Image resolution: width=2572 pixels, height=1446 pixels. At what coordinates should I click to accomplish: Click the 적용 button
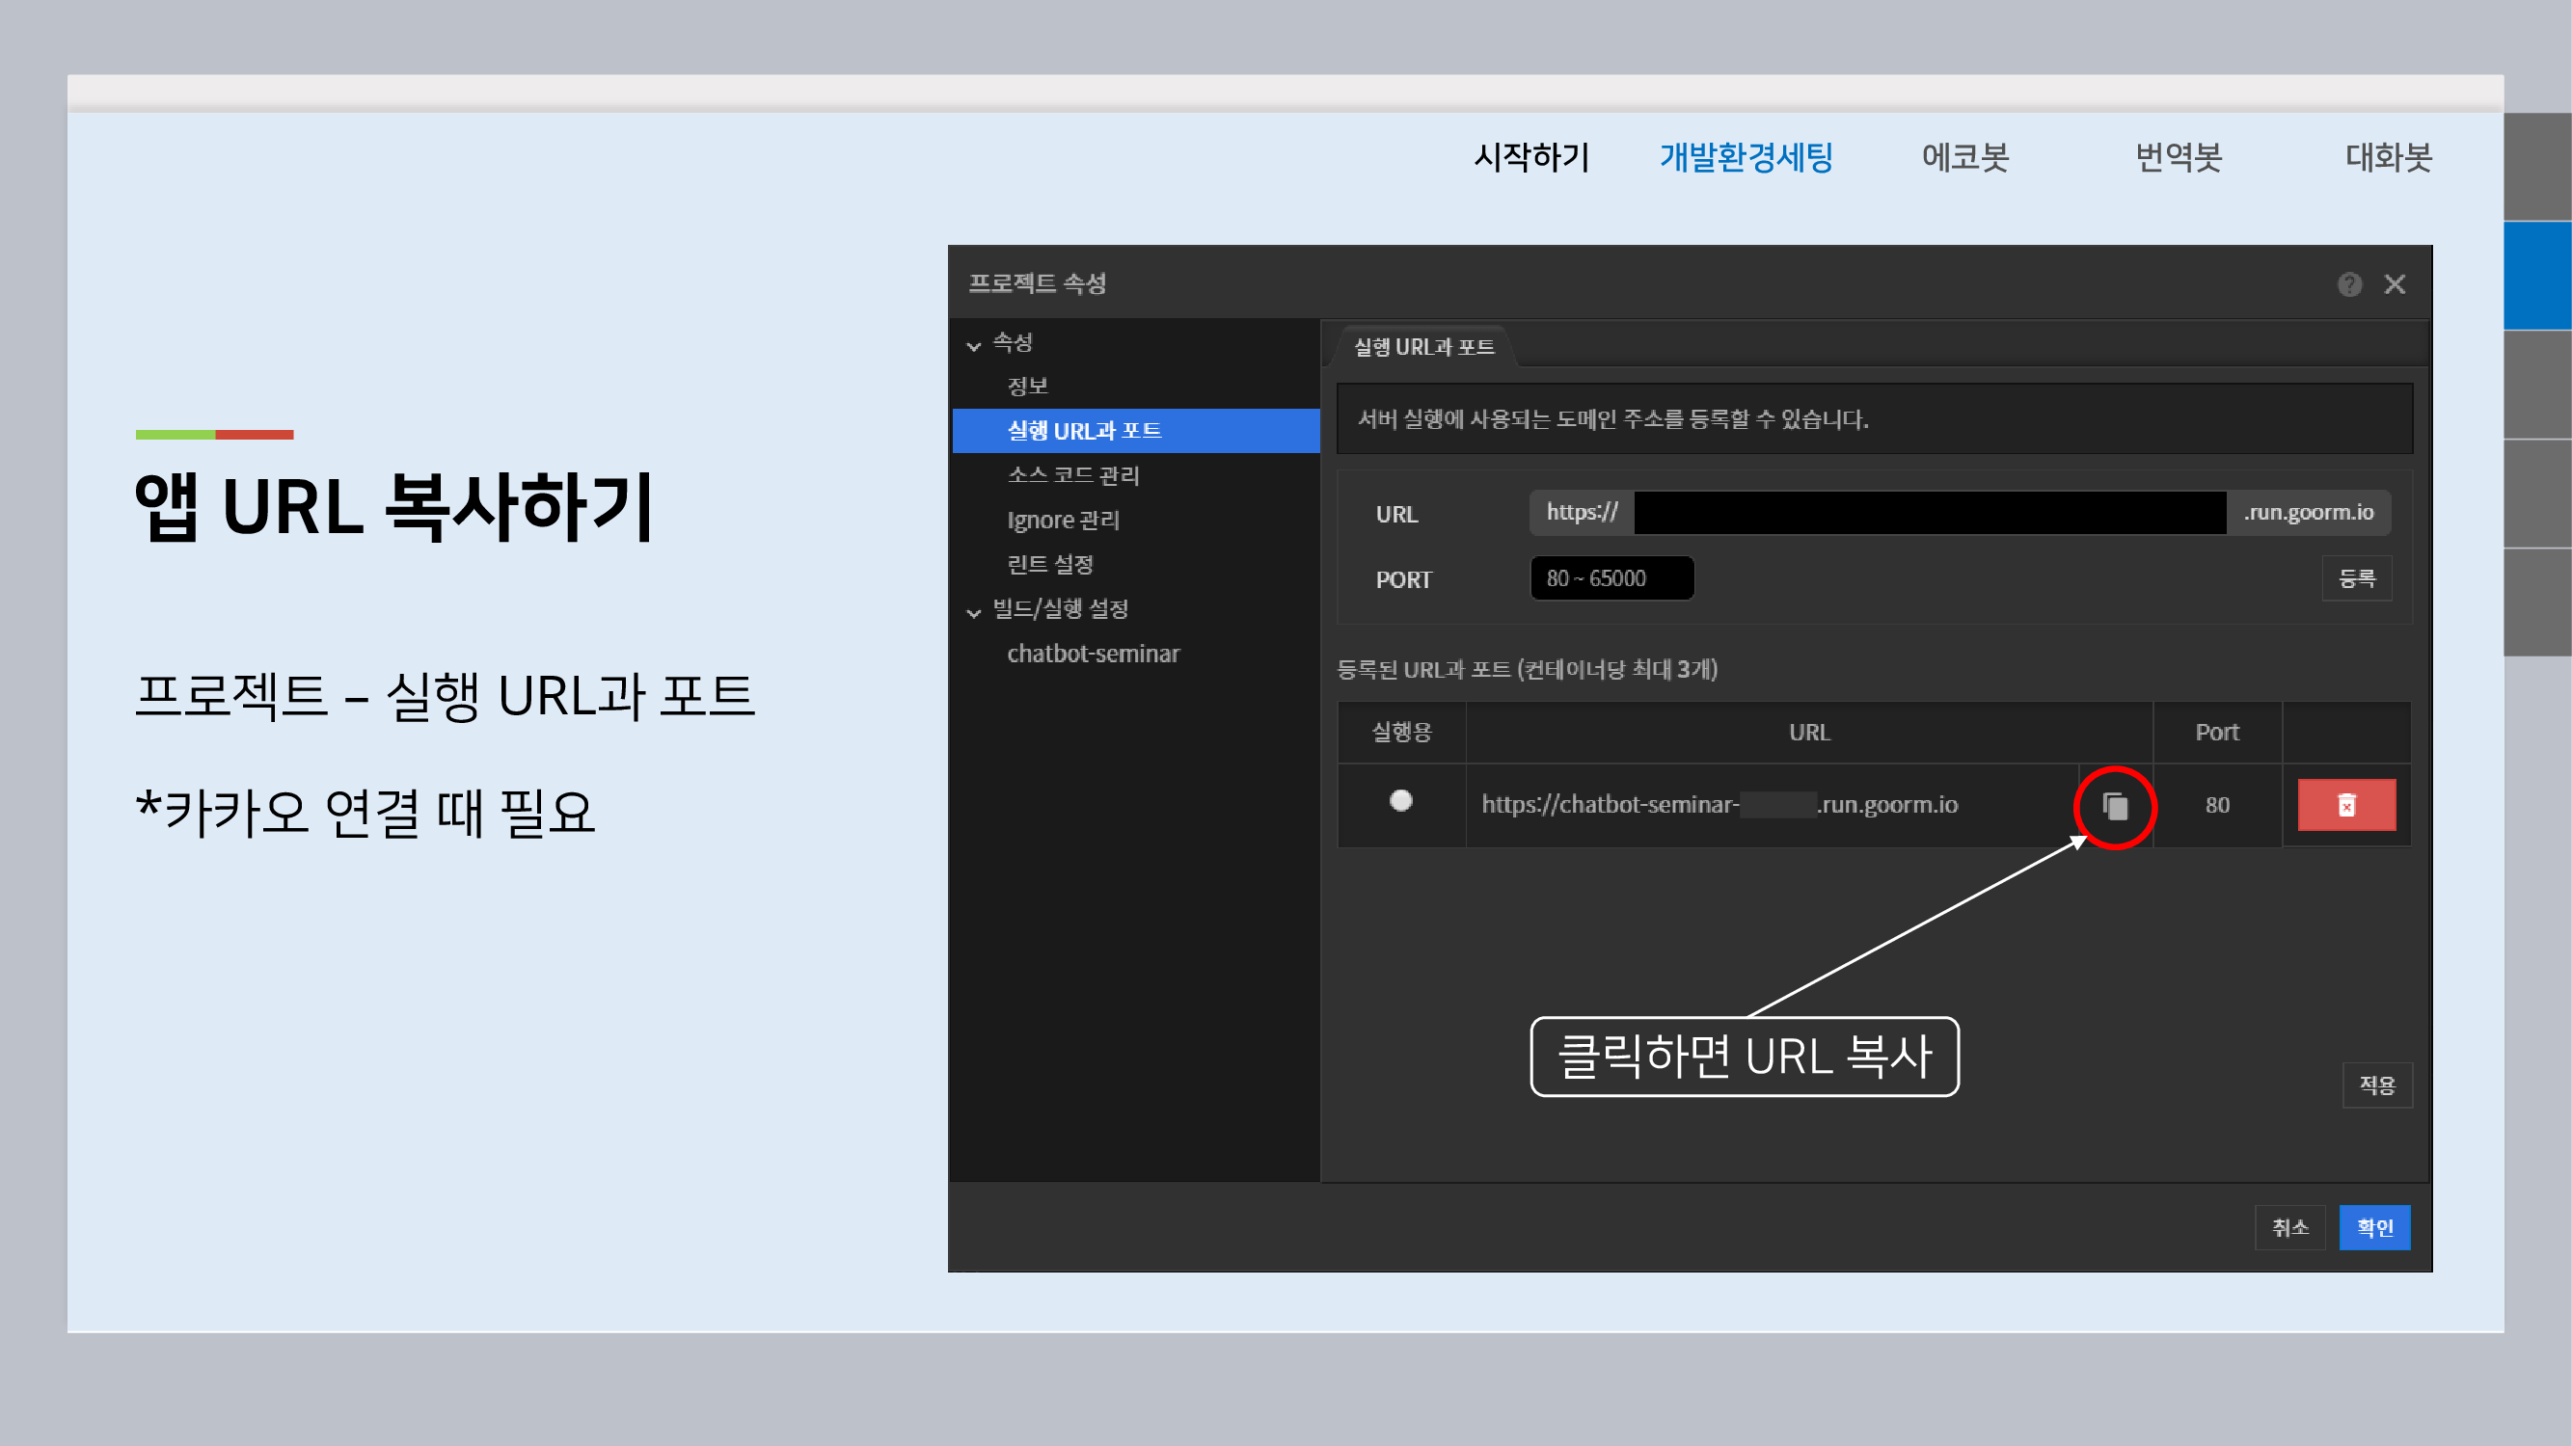point(2376,1085)
